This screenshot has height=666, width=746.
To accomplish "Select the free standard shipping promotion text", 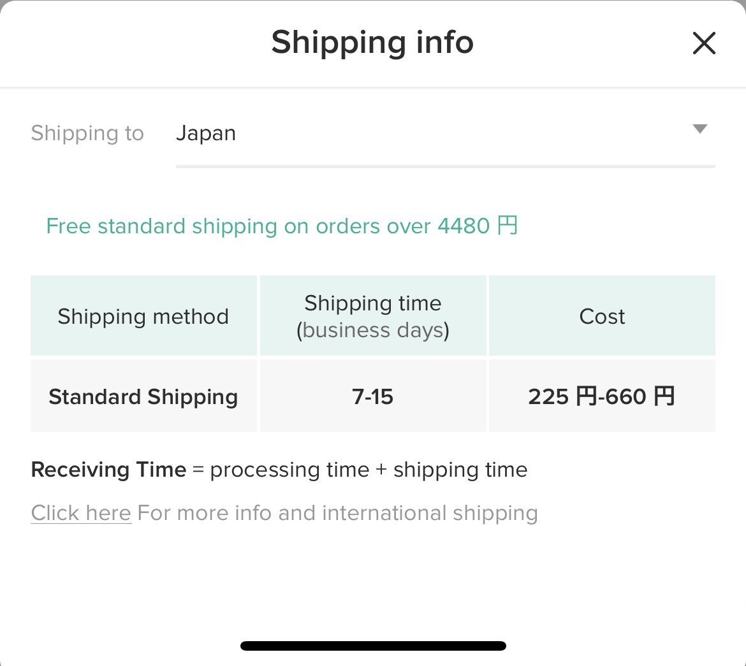I will (x=281, y=226).
